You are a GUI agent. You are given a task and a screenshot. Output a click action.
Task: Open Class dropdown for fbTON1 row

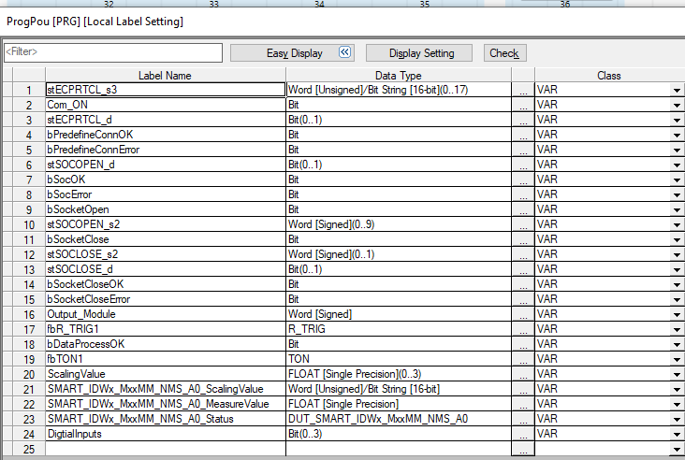click(x=677, y=360)
